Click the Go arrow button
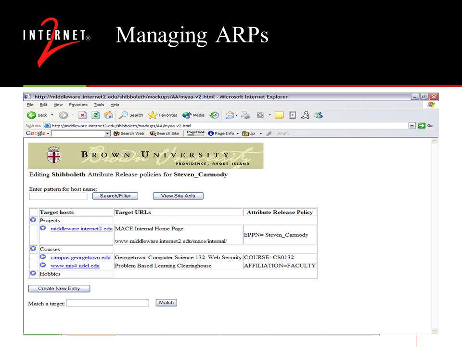This screenshot has height=347, width=462. (x=422, y=126)
